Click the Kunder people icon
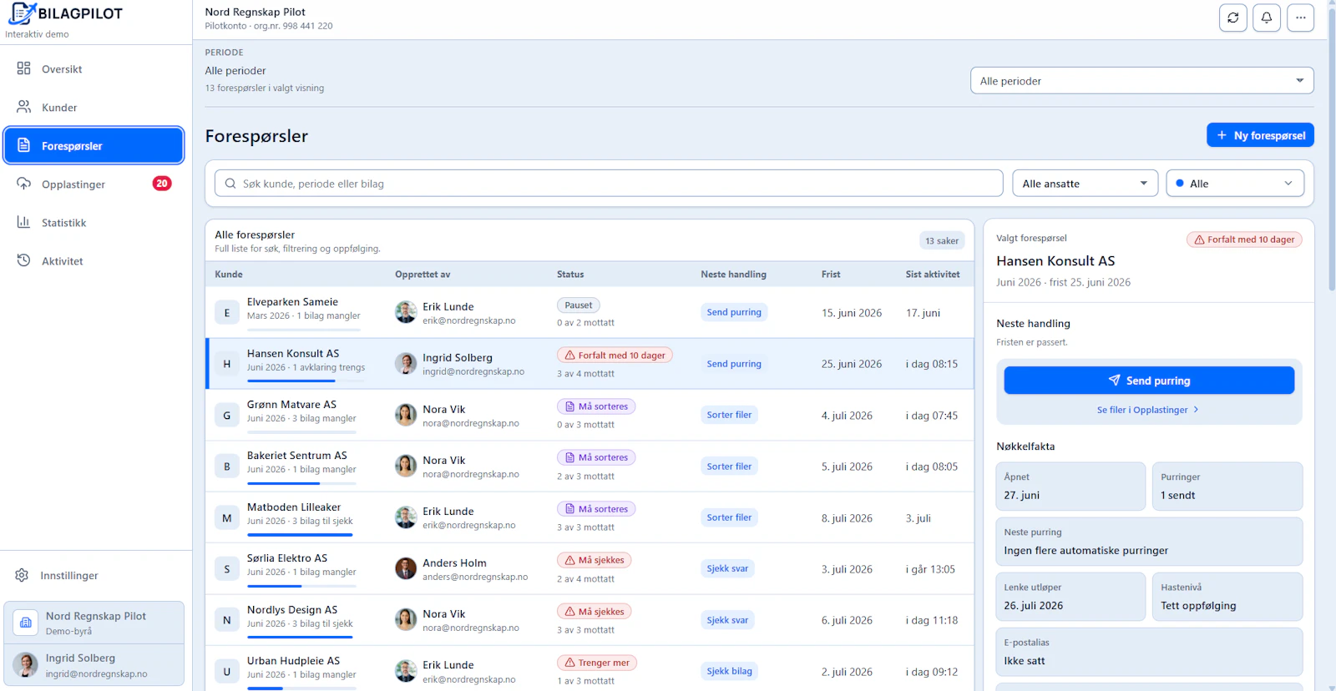 tap(23, 107)
